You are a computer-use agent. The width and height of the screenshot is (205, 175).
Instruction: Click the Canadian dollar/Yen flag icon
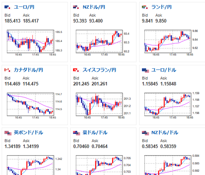pos(8,70)
